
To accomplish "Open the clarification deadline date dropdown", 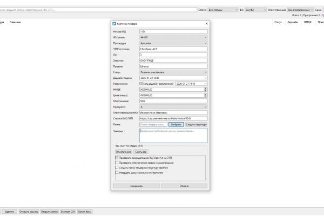I will pos(205,84).
